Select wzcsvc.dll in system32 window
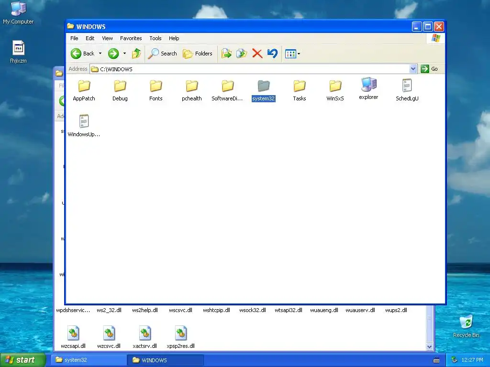Viewport: 490px width, 367px height. 109,337
